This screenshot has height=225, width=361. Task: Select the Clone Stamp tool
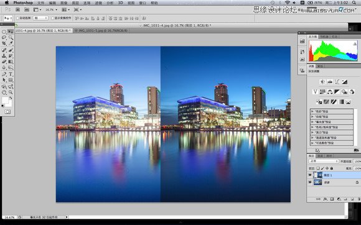(4, 56)
